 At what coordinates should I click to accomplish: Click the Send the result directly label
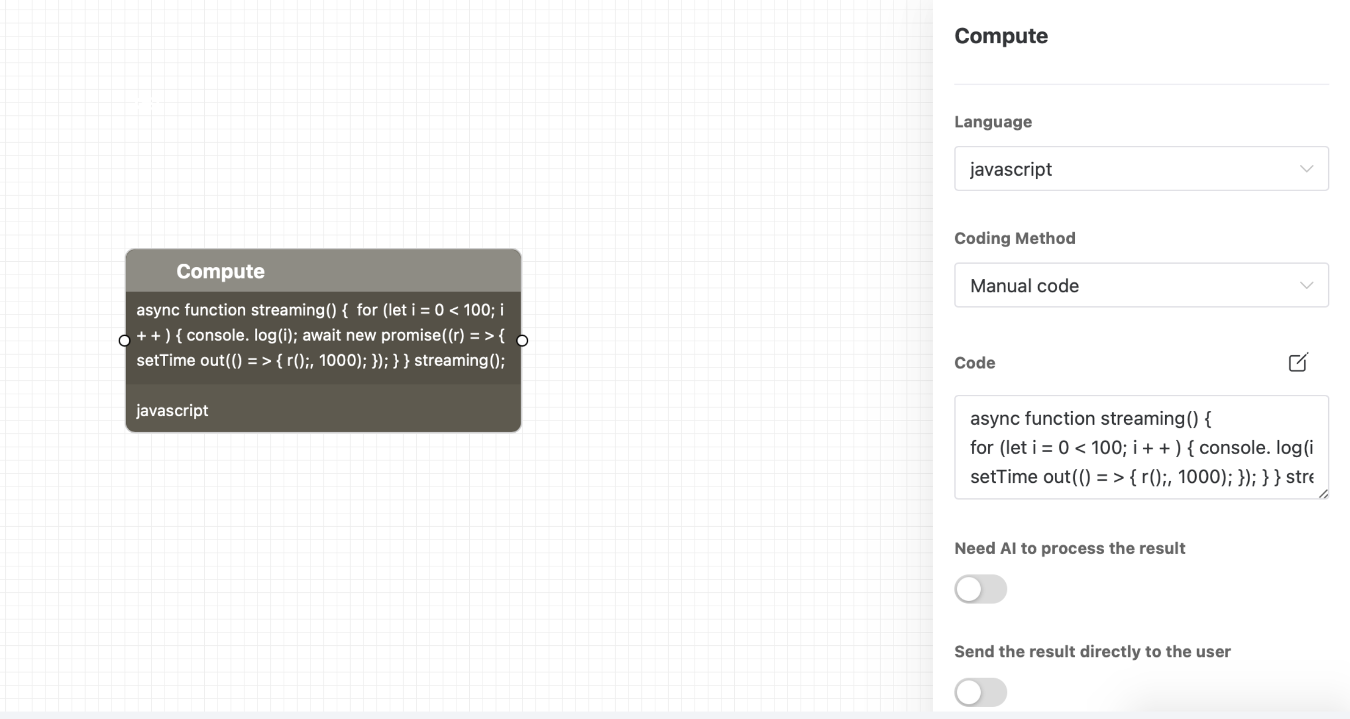click(x=1092, y=652)
